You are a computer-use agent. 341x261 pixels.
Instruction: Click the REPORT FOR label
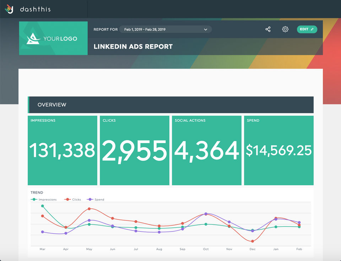pos(105,29)
